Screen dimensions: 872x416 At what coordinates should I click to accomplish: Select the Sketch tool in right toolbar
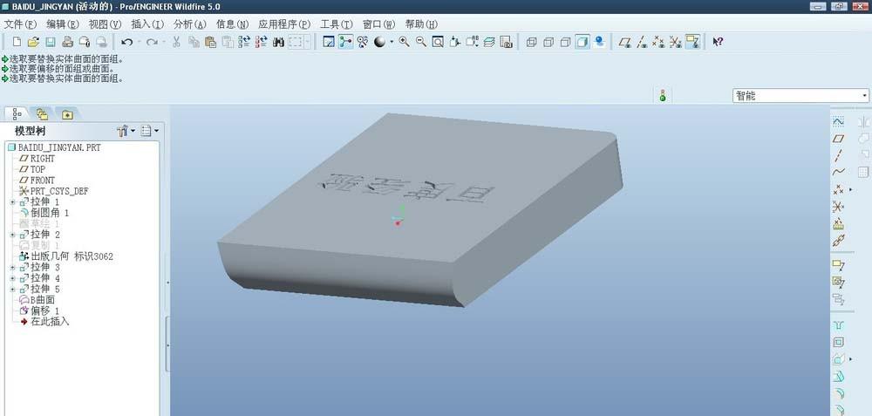click(838, 121)
